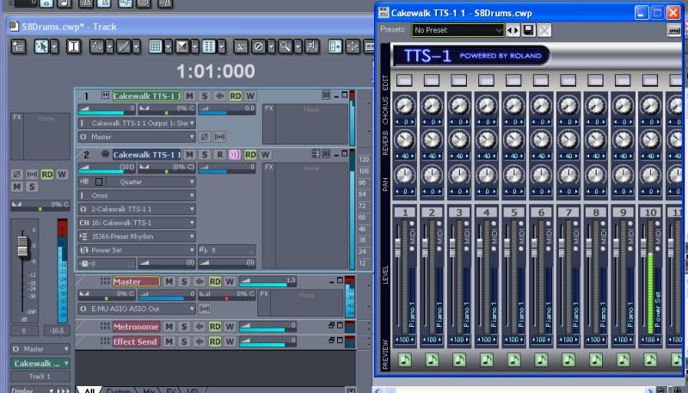The height and width of the screenshot is (393, 688).
Task: Select the All tab
Action: (89, 391)
